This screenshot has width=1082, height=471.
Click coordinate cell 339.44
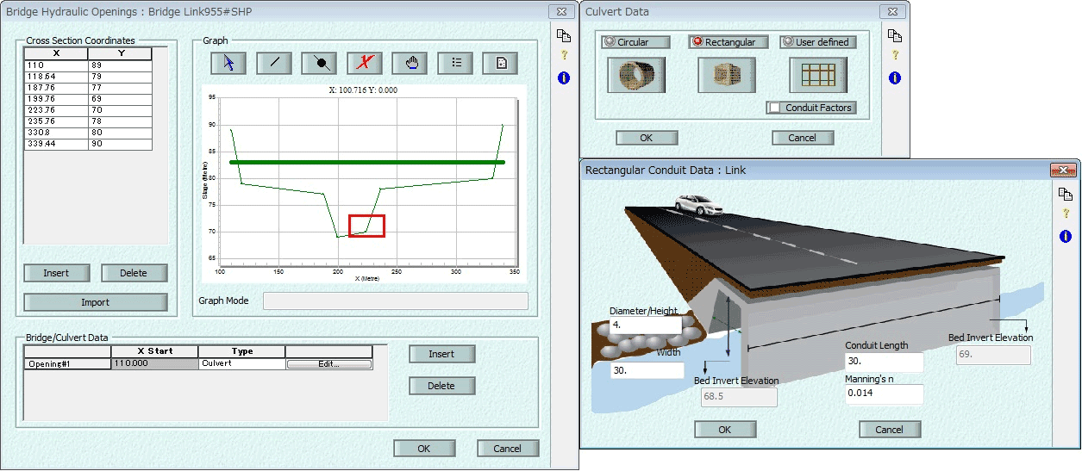[x=56, y=144]
